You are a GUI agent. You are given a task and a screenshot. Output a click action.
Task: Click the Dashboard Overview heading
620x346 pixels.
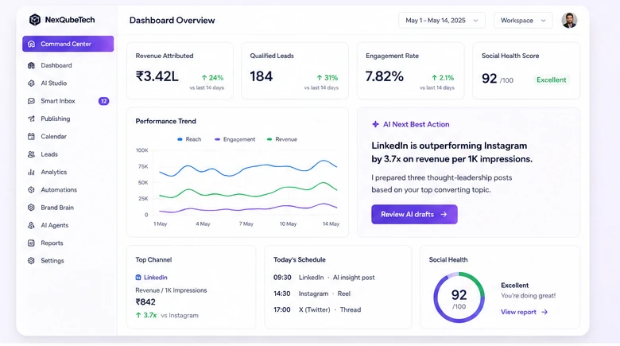pyautogui.click(x=172, y=20)
